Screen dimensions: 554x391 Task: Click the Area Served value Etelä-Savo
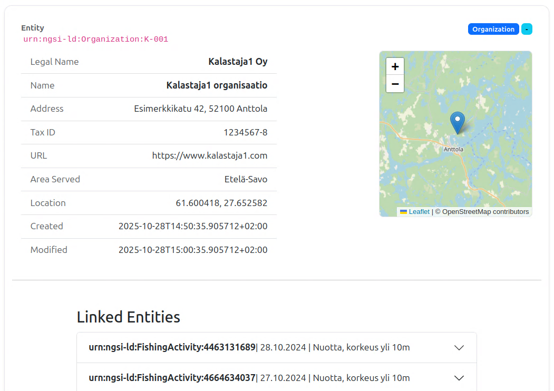246,179
